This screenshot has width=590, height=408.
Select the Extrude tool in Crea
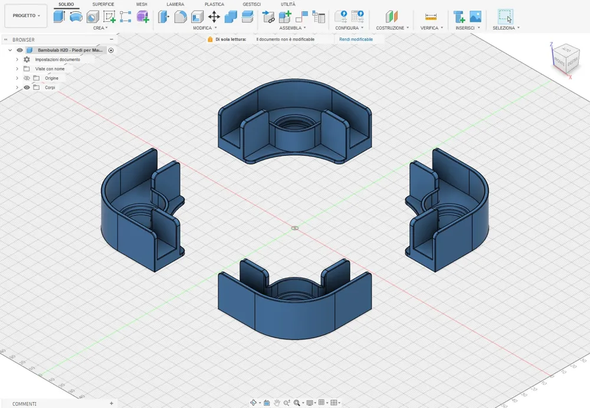pos(59,17)
